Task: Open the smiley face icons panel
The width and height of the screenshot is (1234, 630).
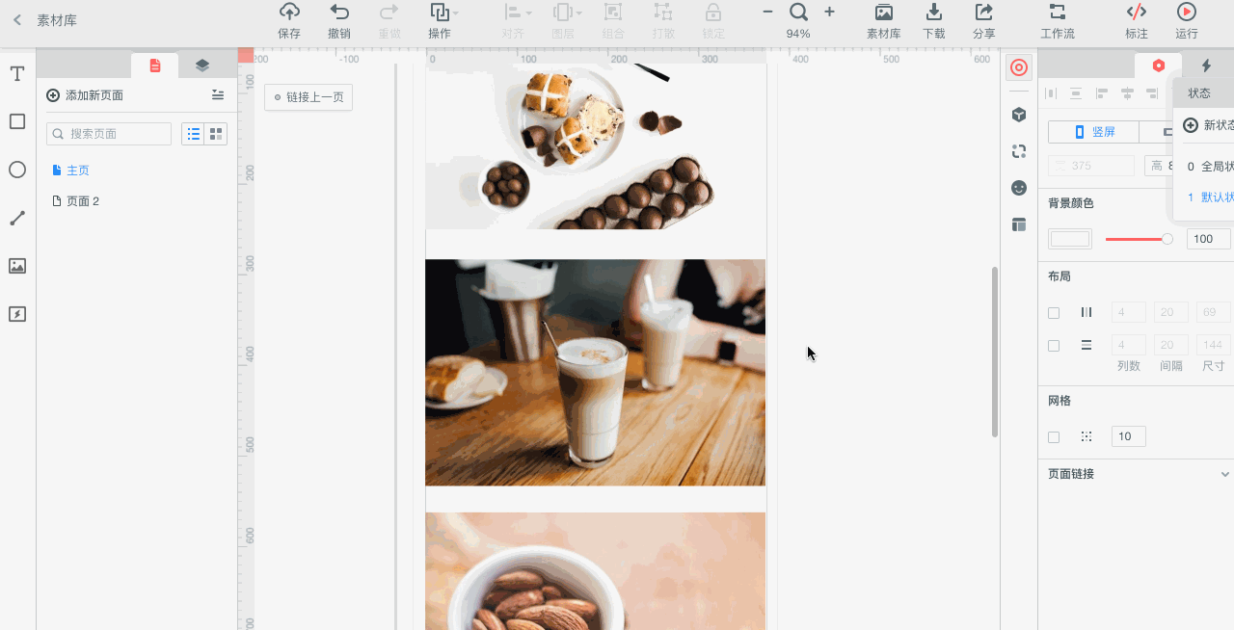Action: (1019, 188)
